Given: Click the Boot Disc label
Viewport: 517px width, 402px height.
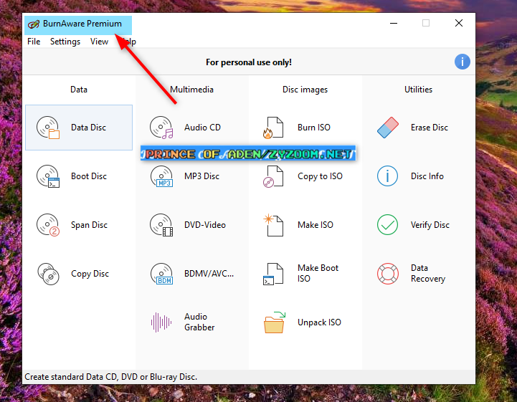Looking at the screenshot, I should 89,176.
